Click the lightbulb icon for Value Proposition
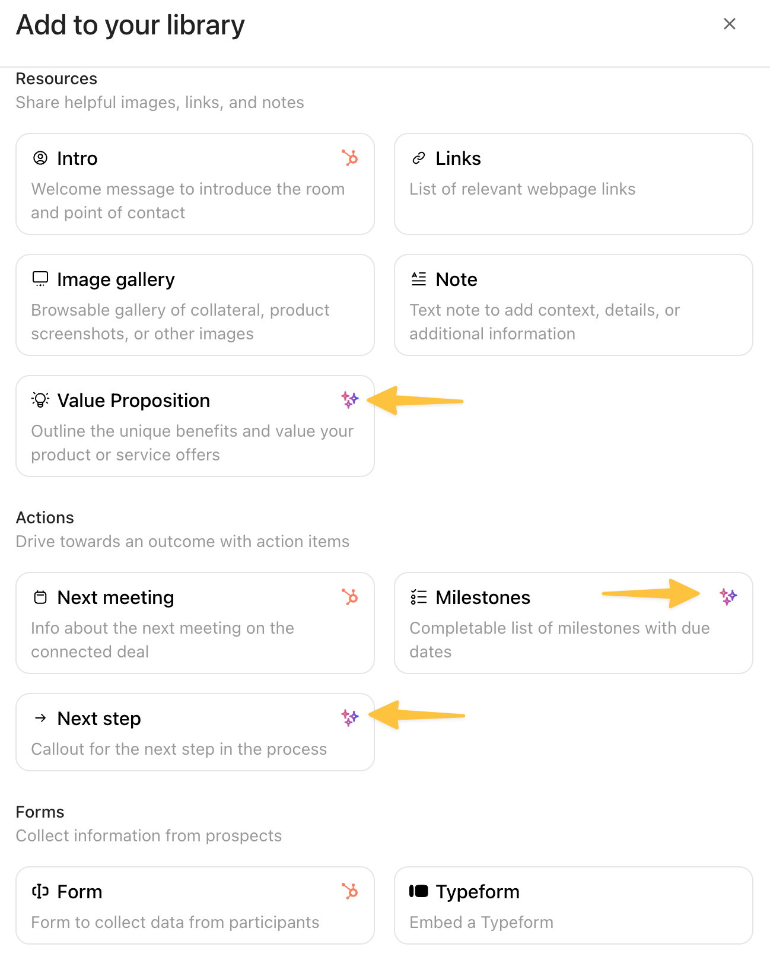 click(x=40, y=400)
